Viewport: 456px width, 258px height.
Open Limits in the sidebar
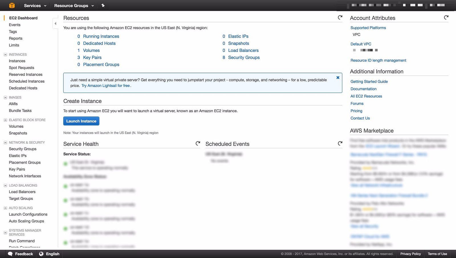click(14, 45)
